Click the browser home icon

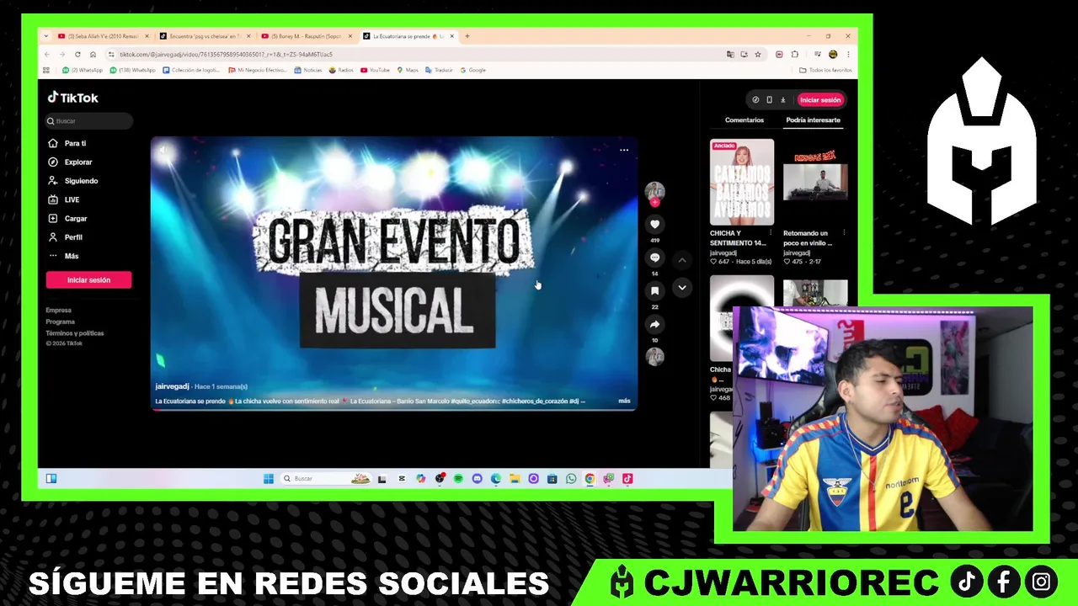point(93,54)
